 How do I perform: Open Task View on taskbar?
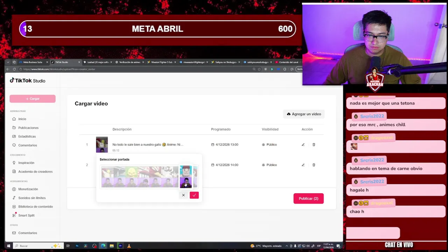click(x=68, y=246)
